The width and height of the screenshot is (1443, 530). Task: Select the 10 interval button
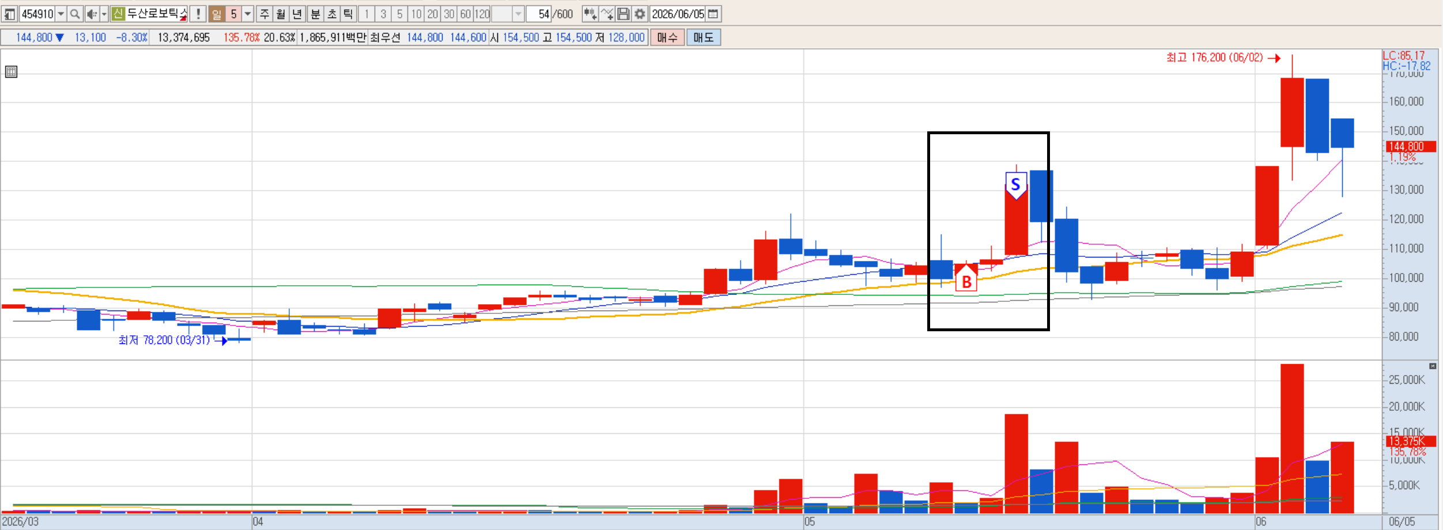pos(416,14)
